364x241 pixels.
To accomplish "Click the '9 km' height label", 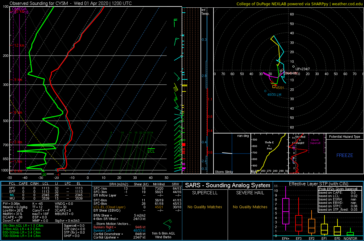I will point(18,79).
